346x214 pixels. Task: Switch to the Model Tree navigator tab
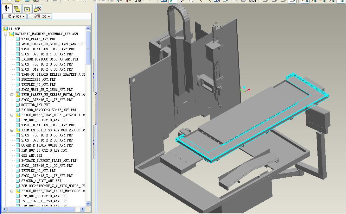point(7,9)
